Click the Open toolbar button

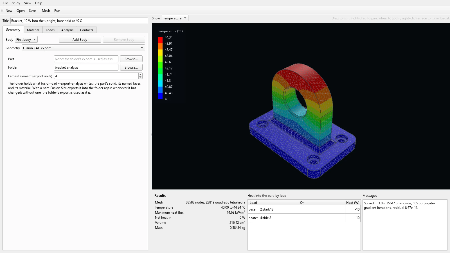(x=21, y=11)
